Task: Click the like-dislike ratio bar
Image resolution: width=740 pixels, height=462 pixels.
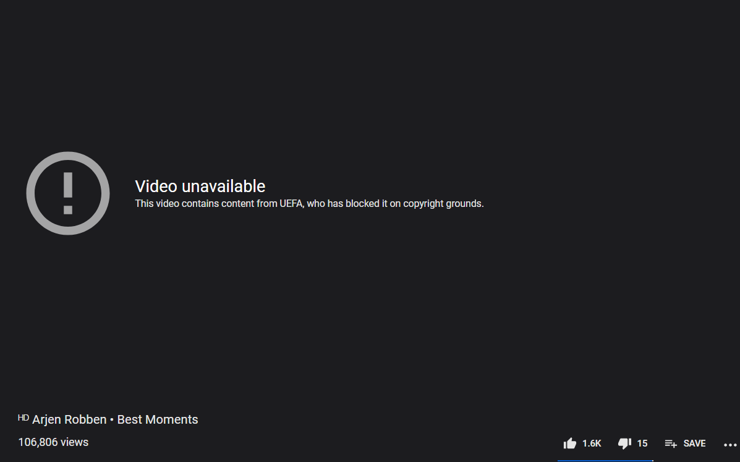Action: [605, 460]
